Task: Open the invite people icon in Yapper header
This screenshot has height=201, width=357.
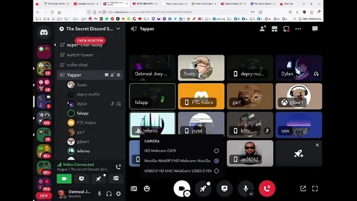Action: pos(263,29)
